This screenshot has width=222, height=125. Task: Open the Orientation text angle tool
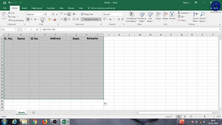point(75,14)
